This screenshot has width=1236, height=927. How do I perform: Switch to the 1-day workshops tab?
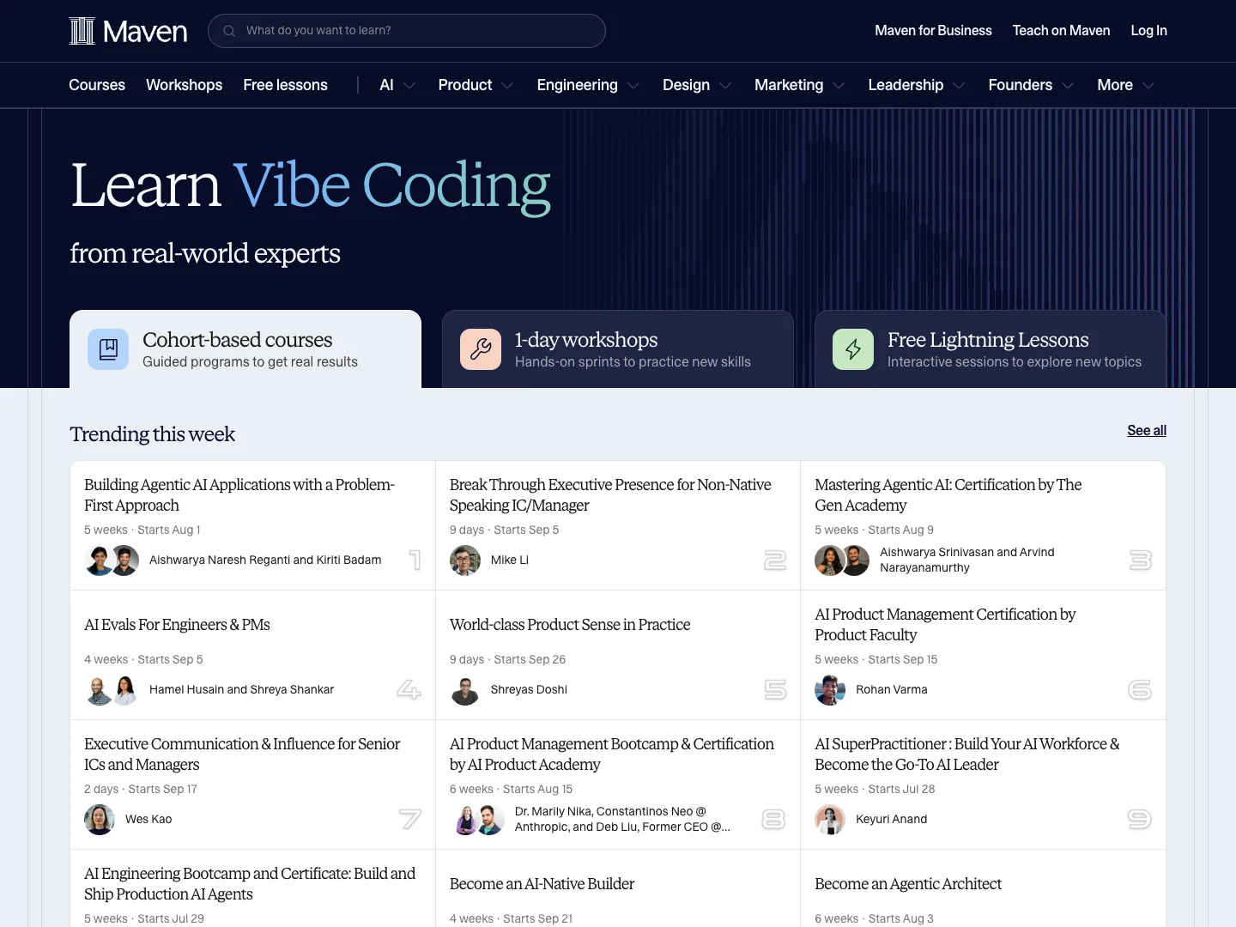click(618, 349)
